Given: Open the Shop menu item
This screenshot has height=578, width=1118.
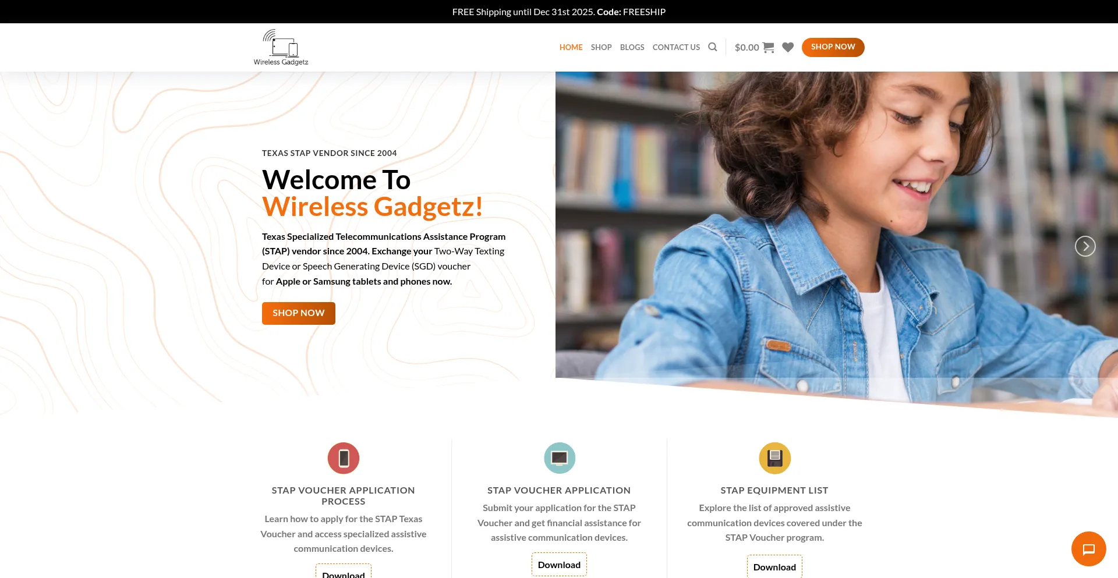Looking at the screenshot, I should [x=602, y=47].
